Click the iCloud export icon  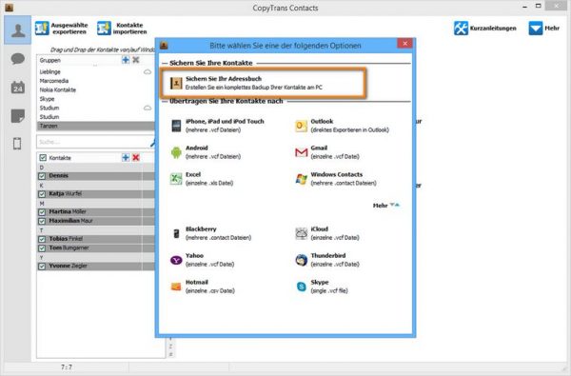(x=301, y=233)
